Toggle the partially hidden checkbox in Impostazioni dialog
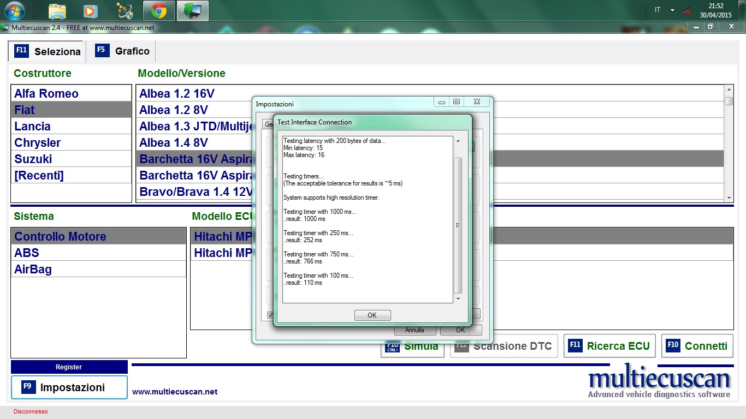Screen dimensions: 746x419 coord(270,315)
